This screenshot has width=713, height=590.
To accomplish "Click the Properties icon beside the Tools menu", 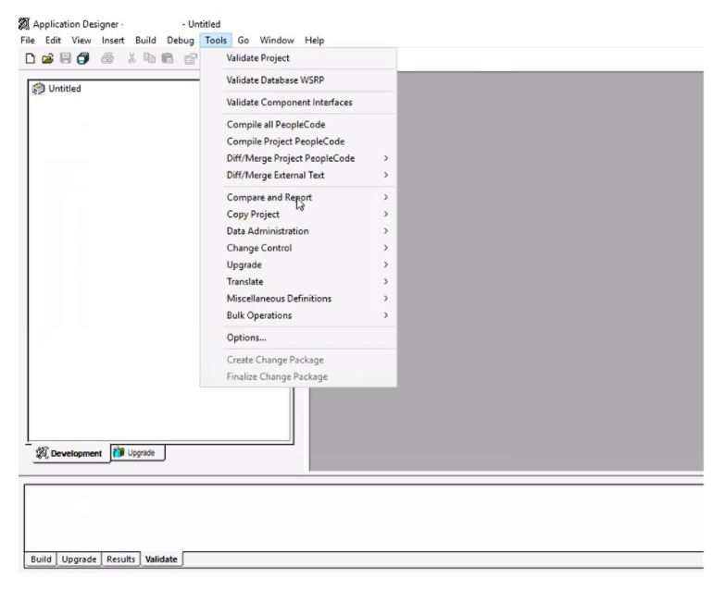I will pyautogui.click(x=191, y=58).
